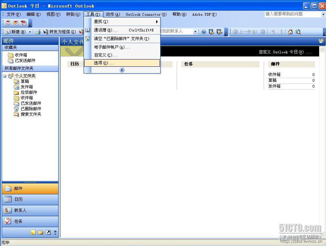
Task: Select 选项(O) in Tools menu
Action: [122, 63]
